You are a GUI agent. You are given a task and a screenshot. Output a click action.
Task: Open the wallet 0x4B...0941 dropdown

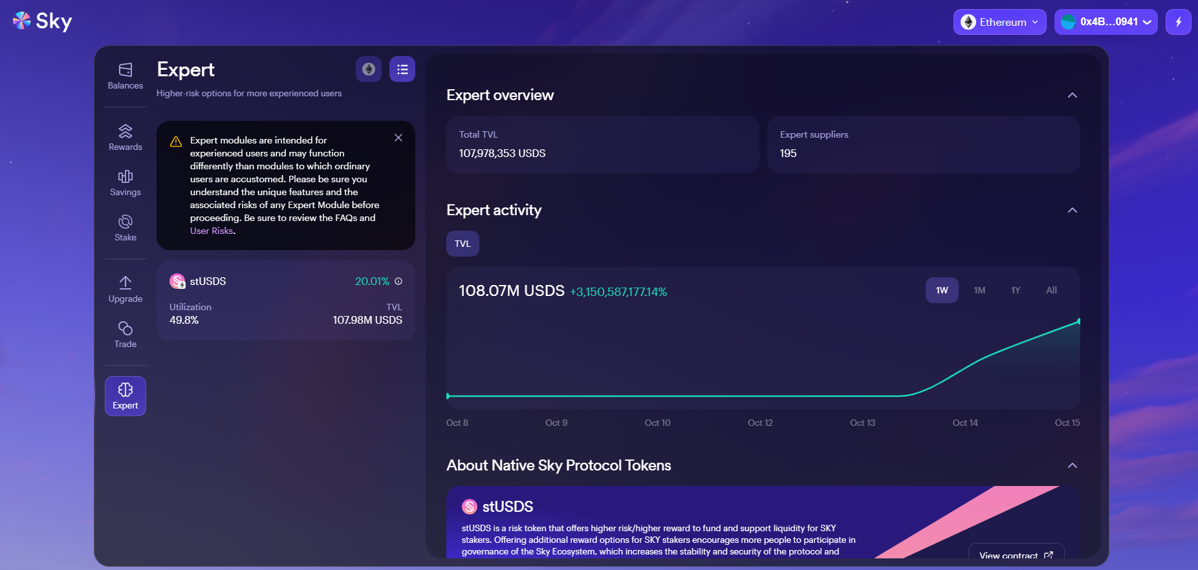pyautogui.click(x=1105, y=22)
